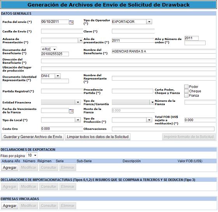The height and width of the screenshot is (212, 218).
Task: Click the Serie column header
Action: (59, 161)
